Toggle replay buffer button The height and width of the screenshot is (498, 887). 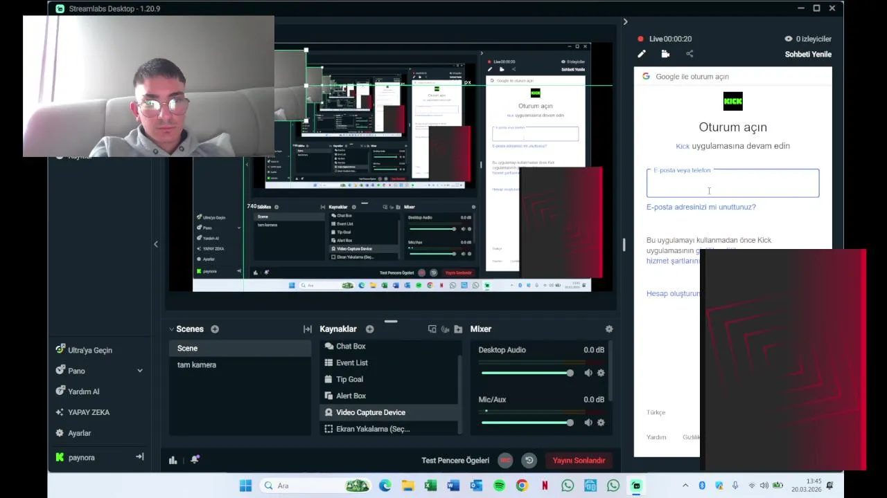529,460
